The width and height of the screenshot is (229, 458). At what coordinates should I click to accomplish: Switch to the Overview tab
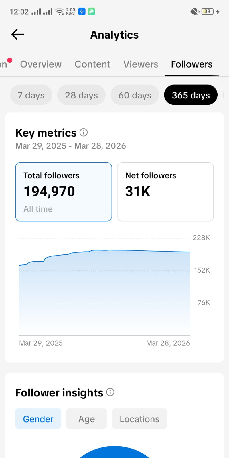pos(41,64)
